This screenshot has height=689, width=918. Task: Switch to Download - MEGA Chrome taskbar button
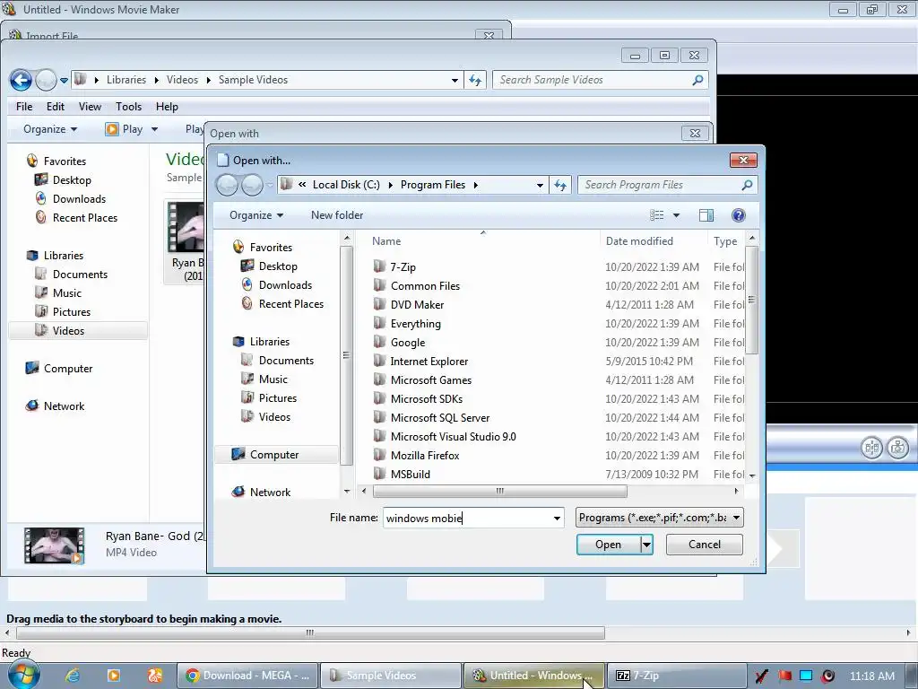[x=248, y=676]
